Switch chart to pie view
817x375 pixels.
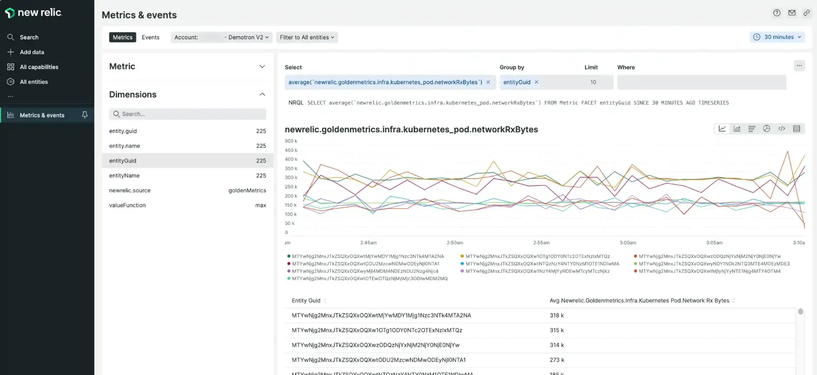click(x=767, y=129)
